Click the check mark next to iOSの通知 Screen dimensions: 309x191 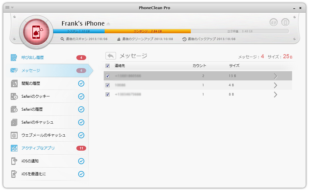pos(81,161)
